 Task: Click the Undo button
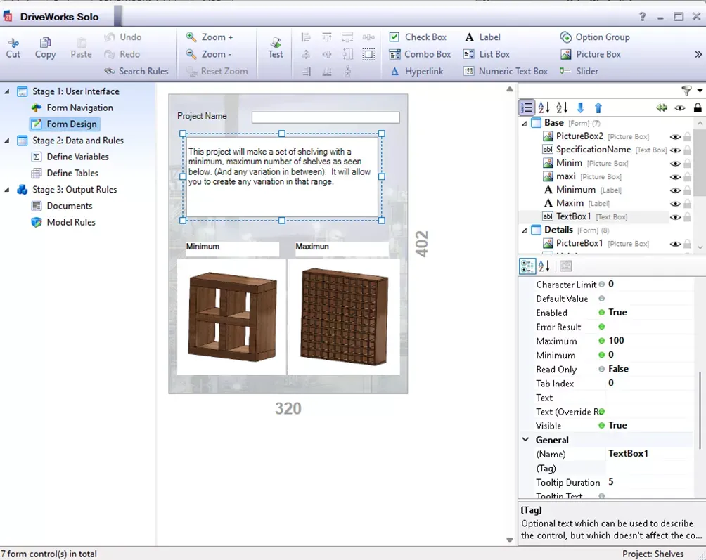pos(122,37)
